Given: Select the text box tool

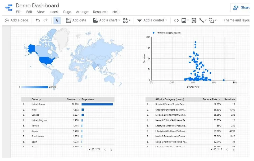Looking at the screenshot, I should point(194,20).
